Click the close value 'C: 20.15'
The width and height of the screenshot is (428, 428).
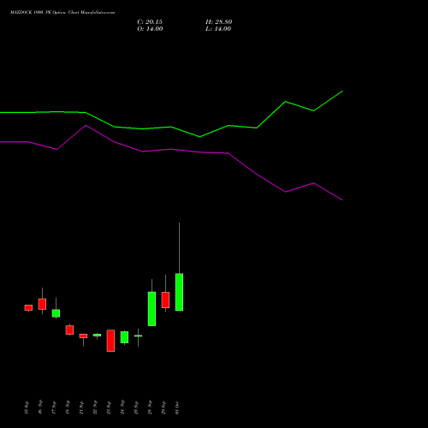point(150,22)
